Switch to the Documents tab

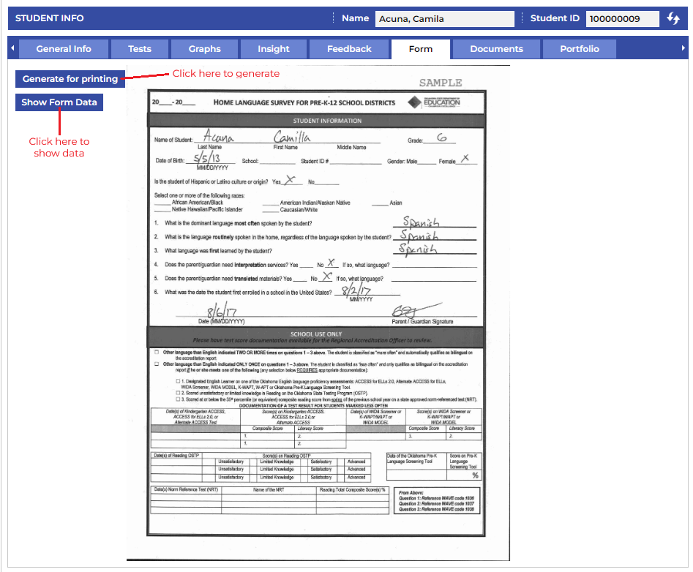[x=496, y=49]
